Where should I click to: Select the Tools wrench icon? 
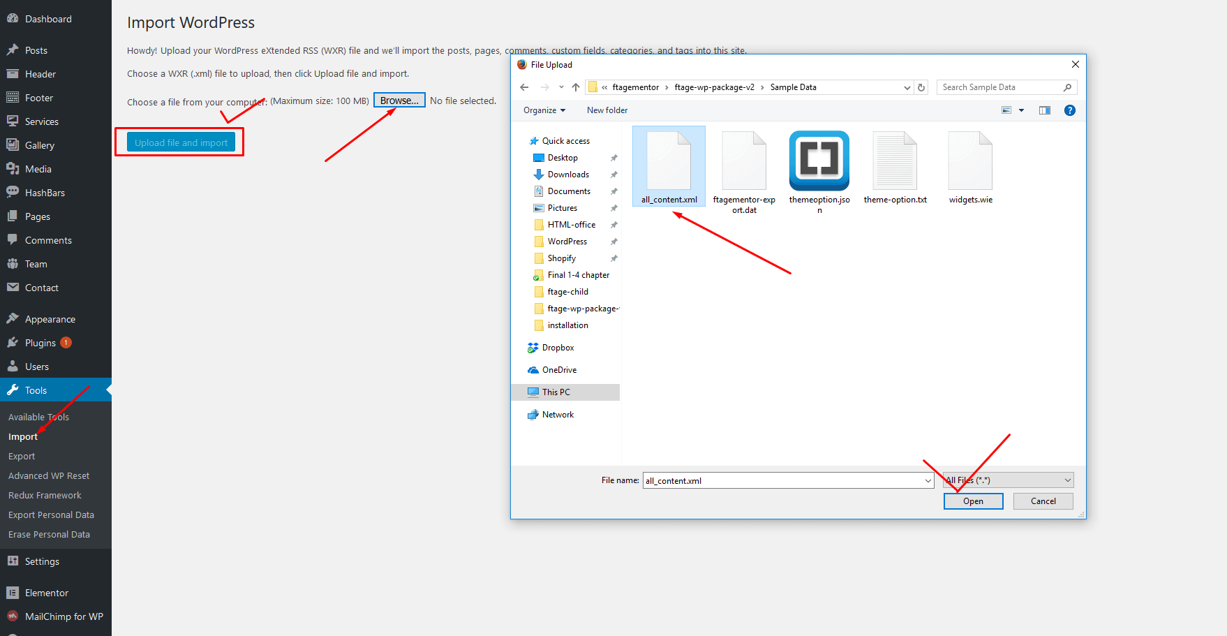[x=13, y=390]
